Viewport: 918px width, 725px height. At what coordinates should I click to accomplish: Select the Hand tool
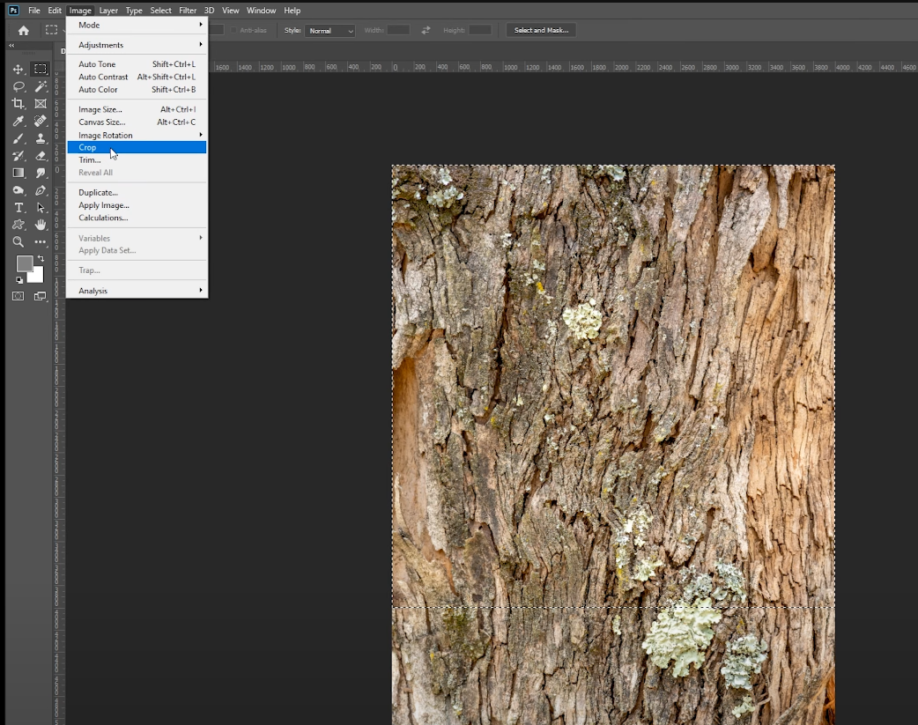click(x=41, y=225)
